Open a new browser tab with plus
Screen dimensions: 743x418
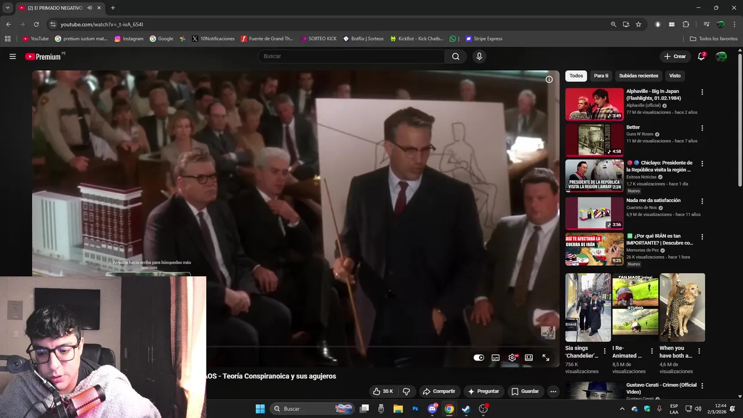(x=113, y=8)
